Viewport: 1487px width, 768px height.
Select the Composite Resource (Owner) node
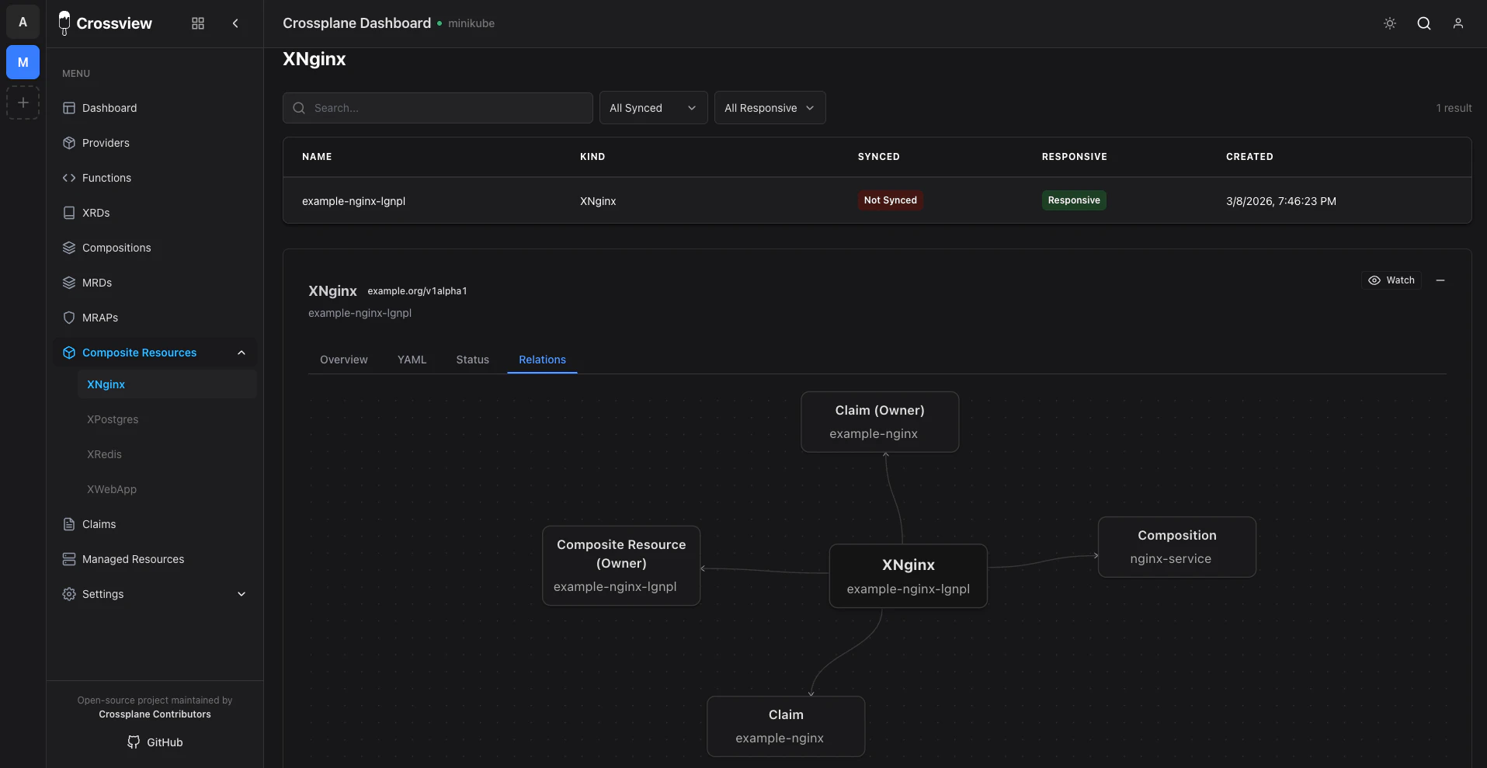pos(621,565)
